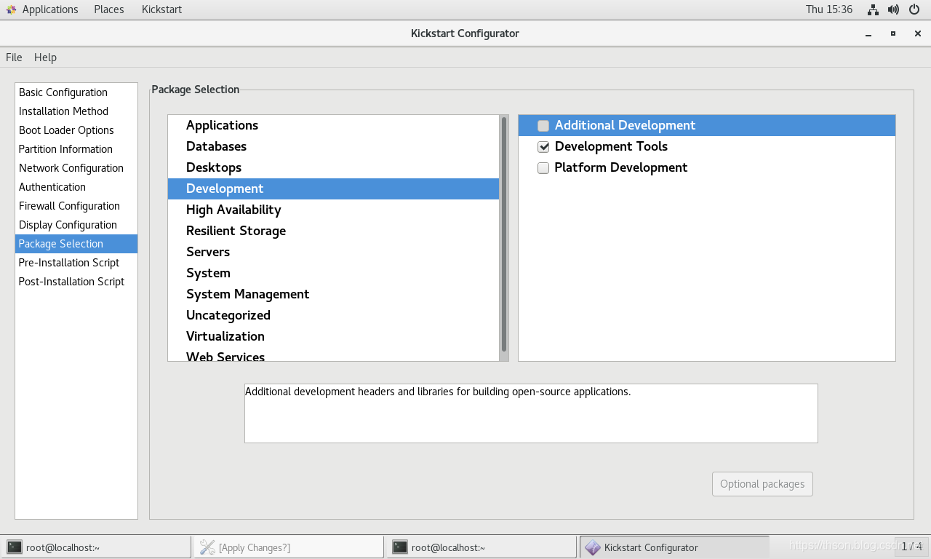
Task: Open the Kickstart application menu
Action: [161, 9]
